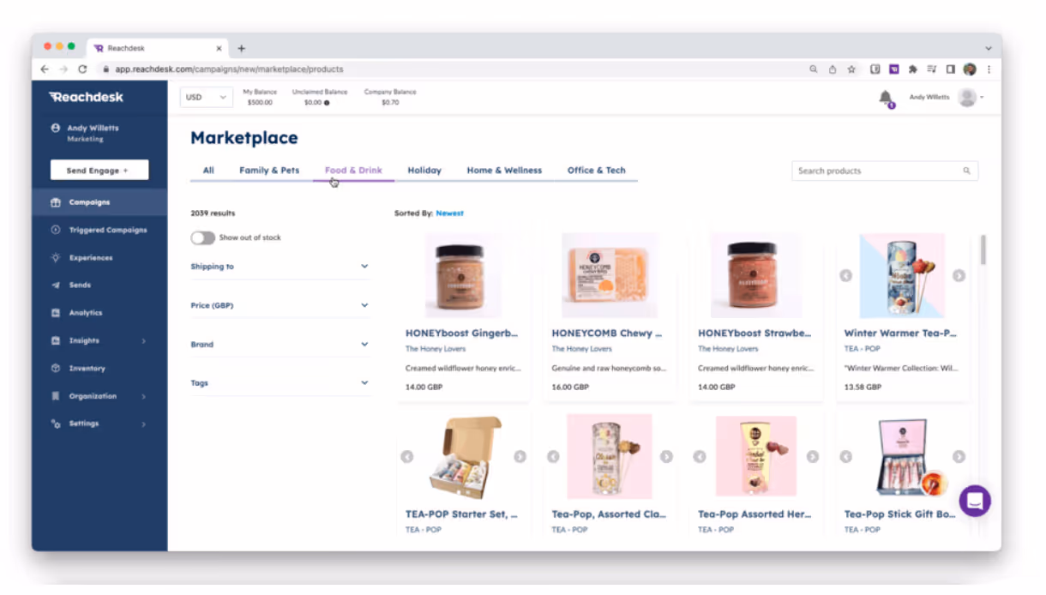The width and height of the screenshot is (1046, 595).
Task: Open HONEYboost Gingerbread product title
Action: 462,334
